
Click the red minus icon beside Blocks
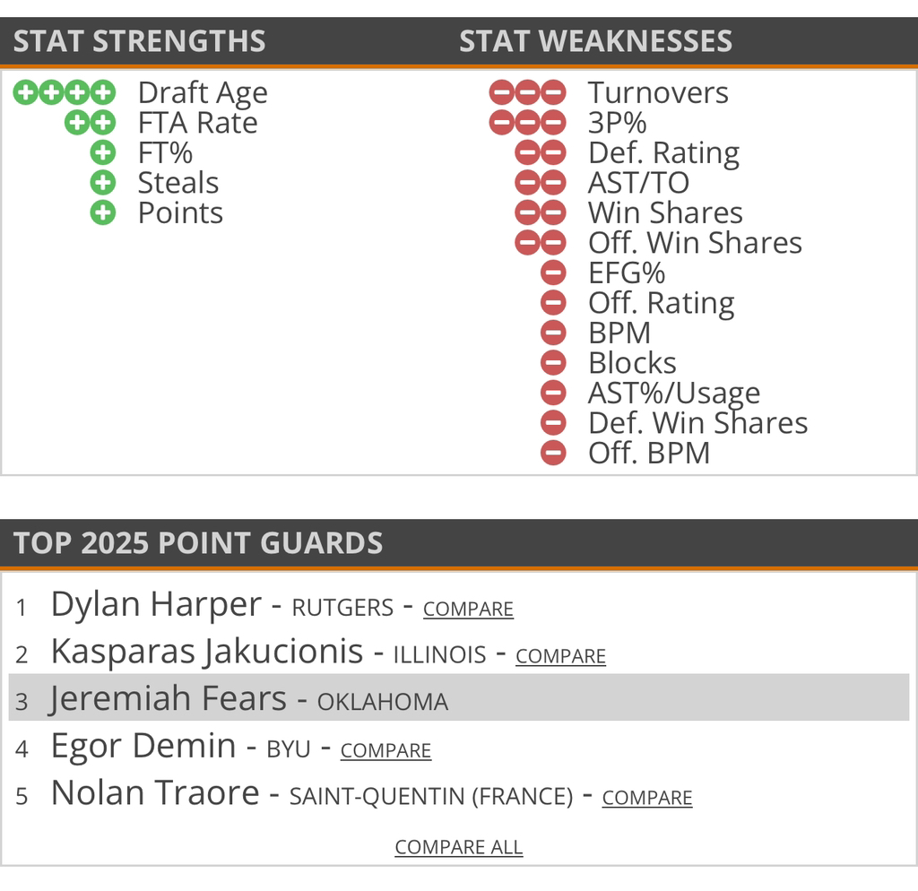[553, 363]
